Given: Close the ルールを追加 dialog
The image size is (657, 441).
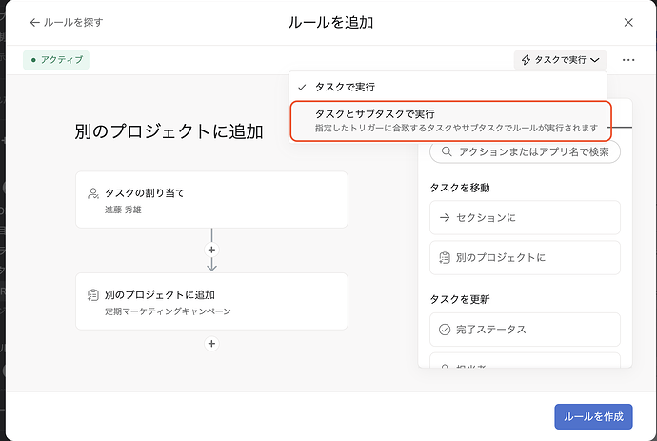Looking at the screenshot, I should (628, 22).
